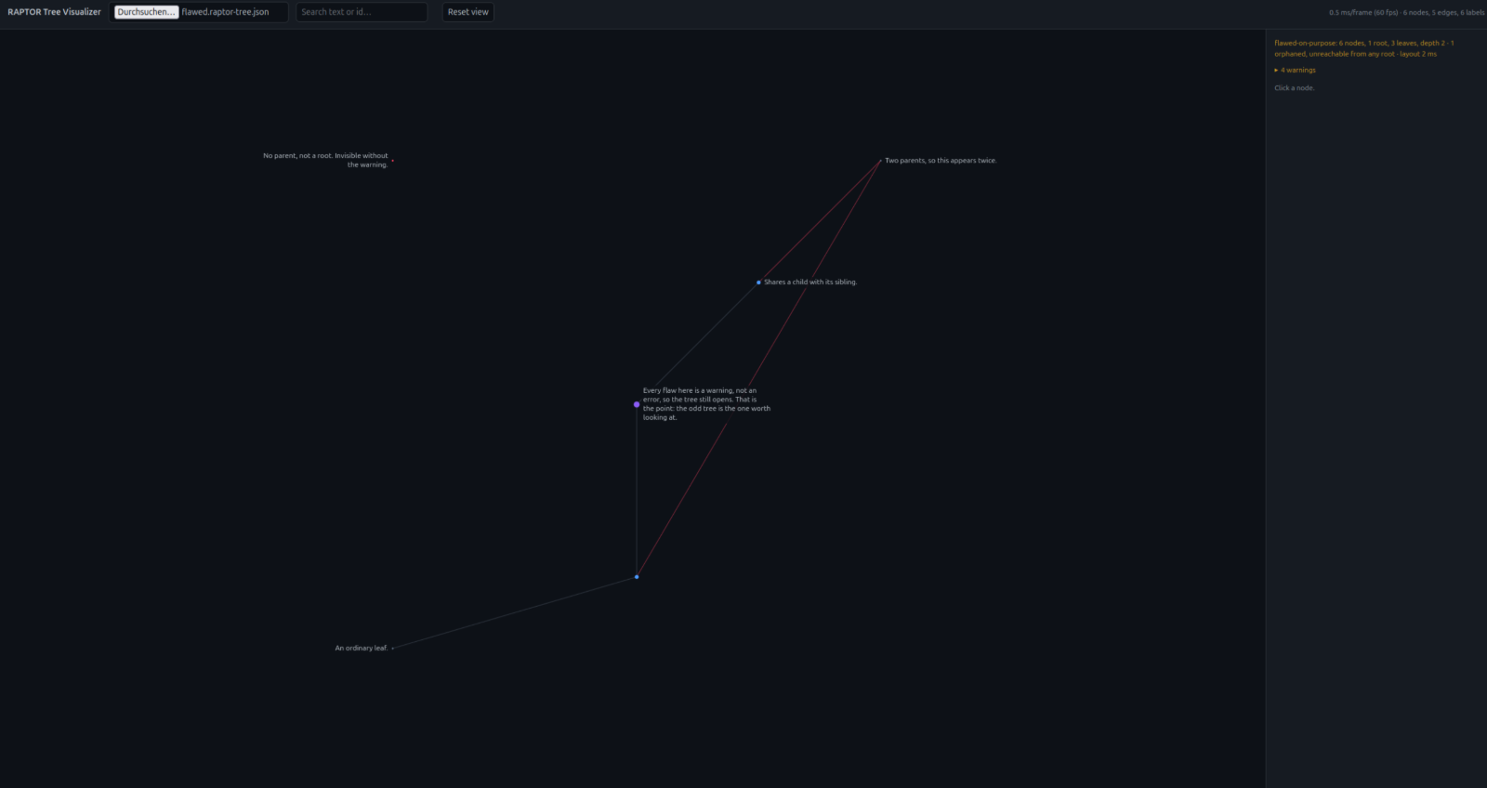The image size is (1487, 788).
Task: Focus the Search text or id field
Action: click(x=362, y=12)
